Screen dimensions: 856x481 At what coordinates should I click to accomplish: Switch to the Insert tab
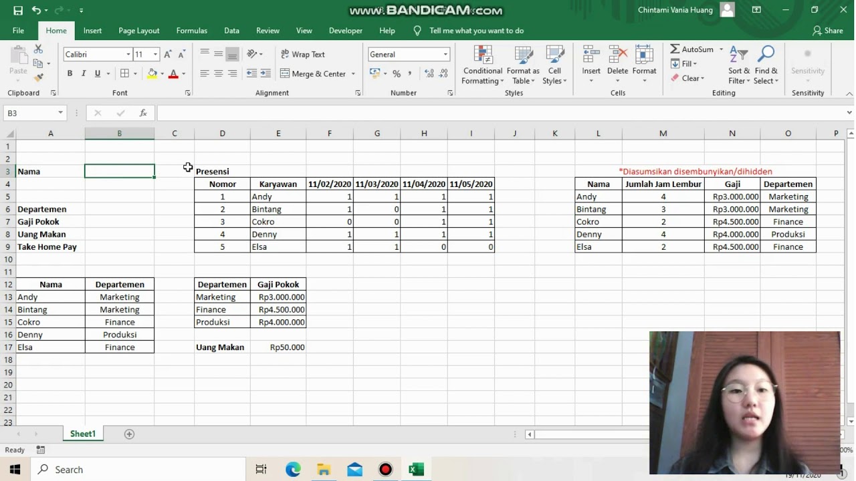(x=92, y=31)
